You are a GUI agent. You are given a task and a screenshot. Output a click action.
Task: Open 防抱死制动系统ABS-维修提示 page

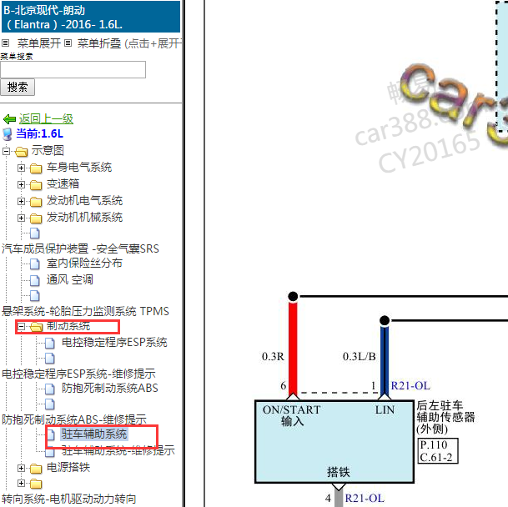74,419
